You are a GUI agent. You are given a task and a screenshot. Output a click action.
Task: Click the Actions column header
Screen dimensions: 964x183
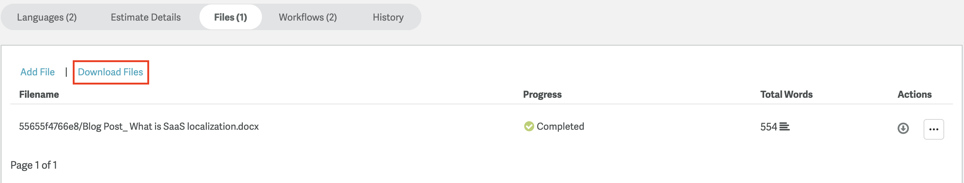914,94
